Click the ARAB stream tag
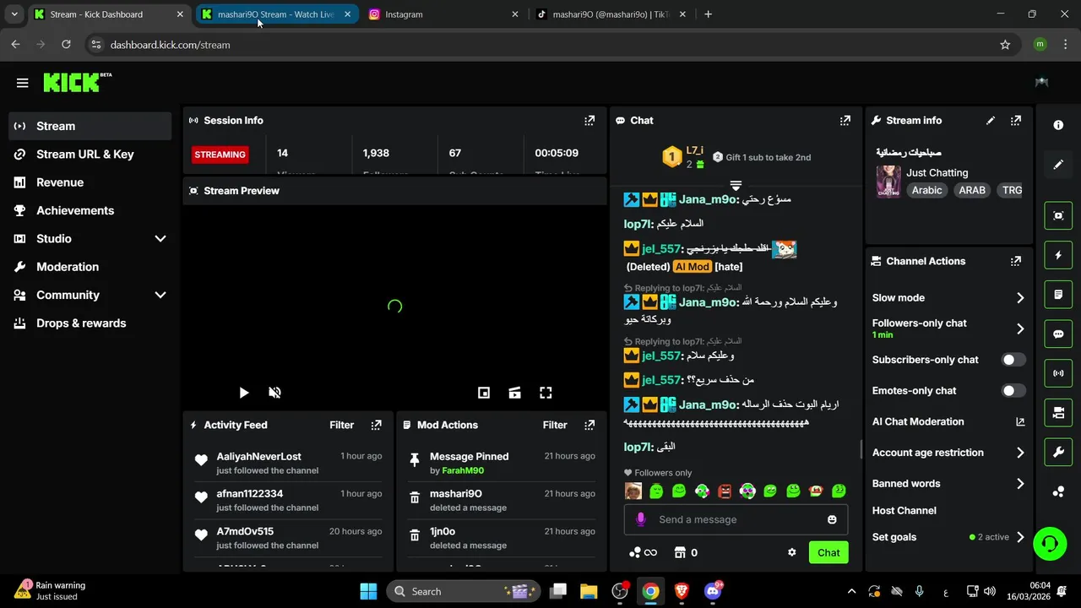 (972, 190)
